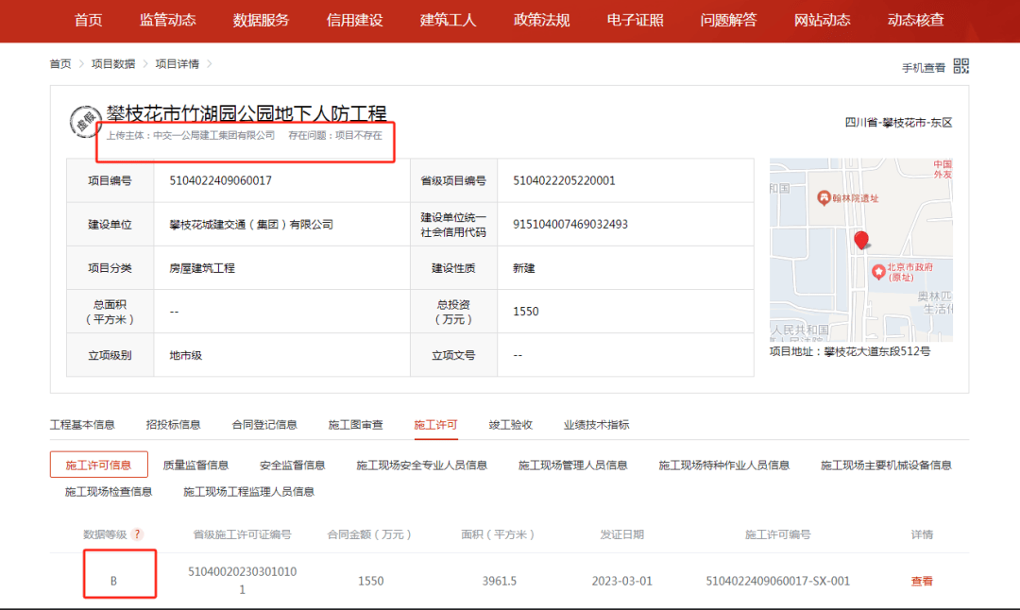Go to 项目数据 in the breadcrumb
1020x610 pixels.
click(x=113, y=63)
